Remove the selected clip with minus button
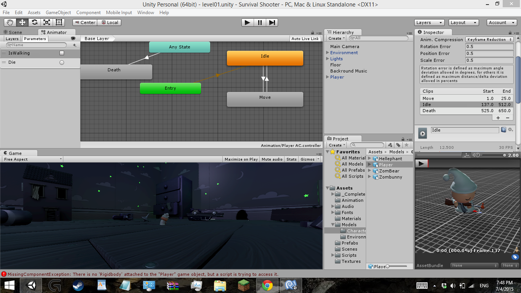The height and width of the screenshot is (293, 521). click(508, 118)
